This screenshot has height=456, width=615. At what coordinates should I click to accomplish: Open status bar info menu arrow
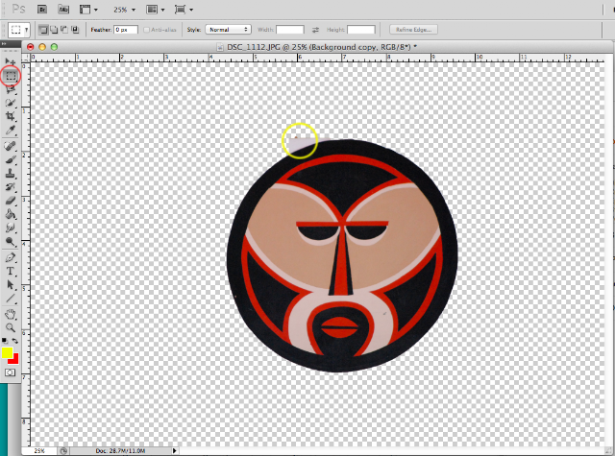[x=175, y=451]
